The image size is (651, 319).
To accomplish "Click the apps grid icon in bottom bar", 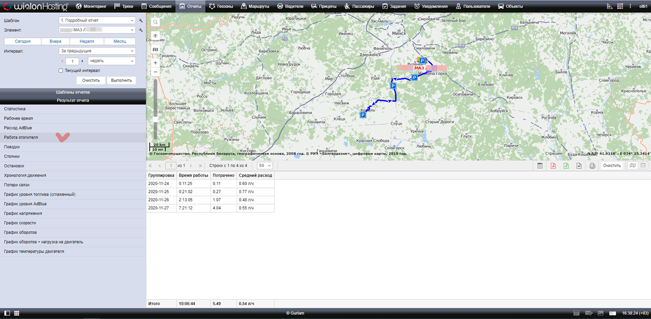I will (x=16, y=313).
